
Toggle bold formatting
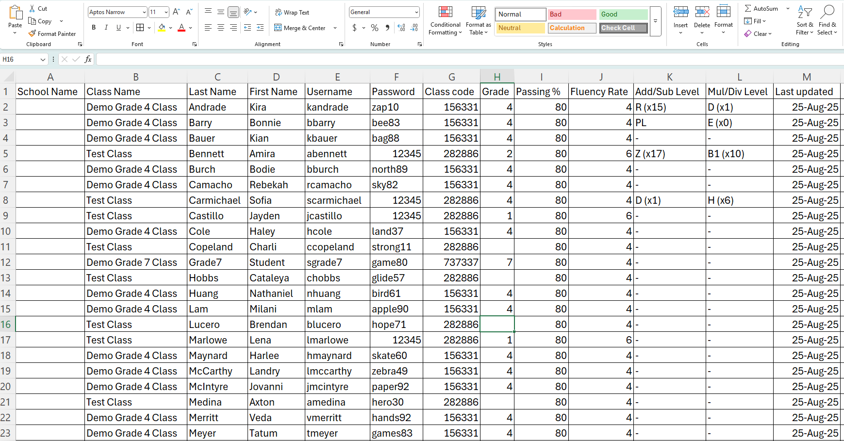(94, 28)
